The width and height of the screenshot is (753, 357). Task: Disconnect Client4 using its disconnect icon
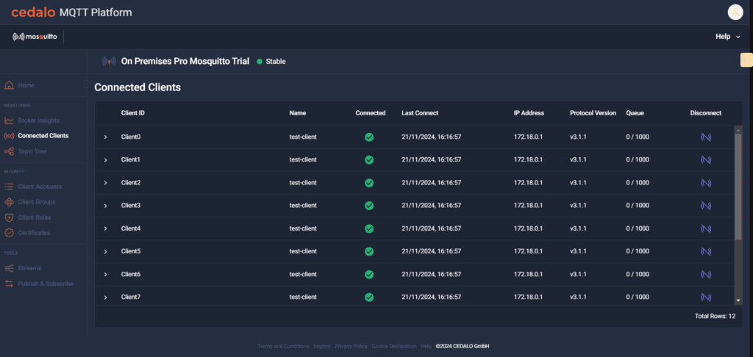tap(705, 229)
